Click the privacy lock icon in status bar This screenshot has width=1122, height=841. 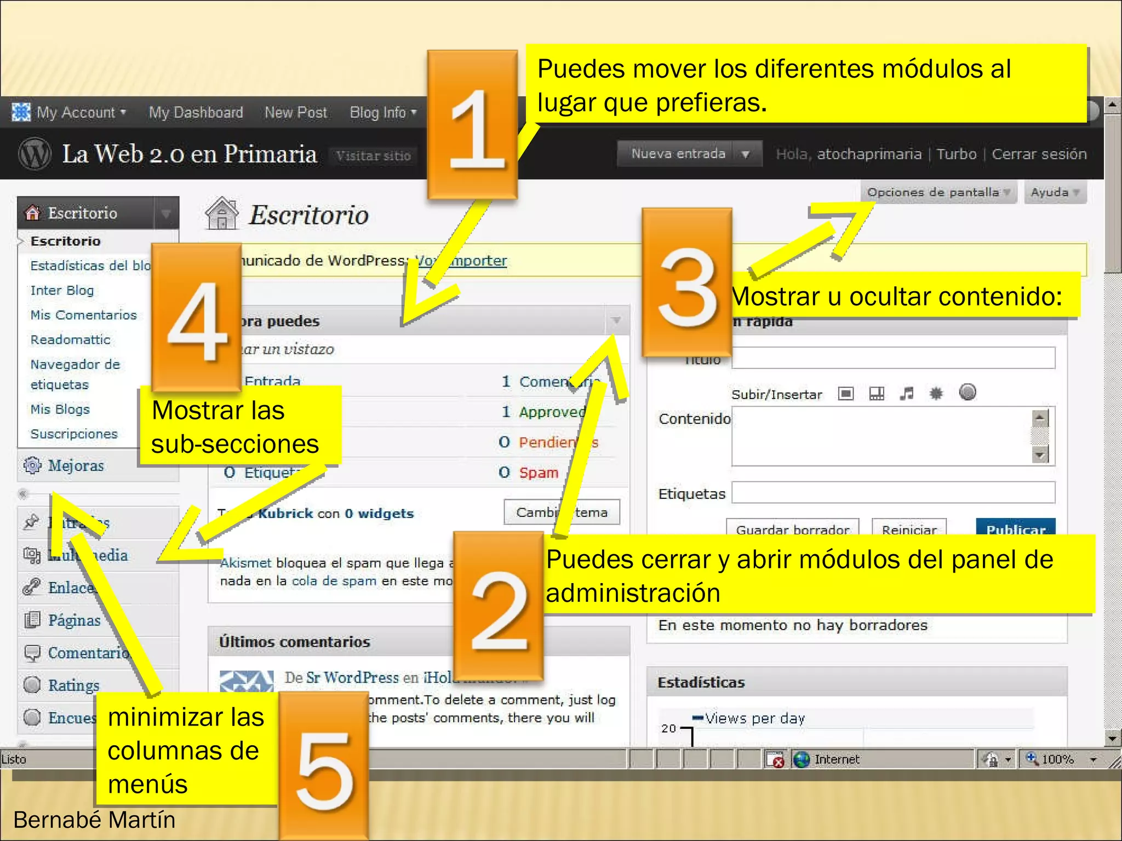[x=991, y=759]
